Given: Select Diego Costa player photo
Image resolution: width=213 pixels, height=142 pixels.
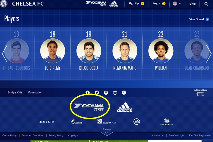Looking at the screenshot, I should (x=89, y=51).
